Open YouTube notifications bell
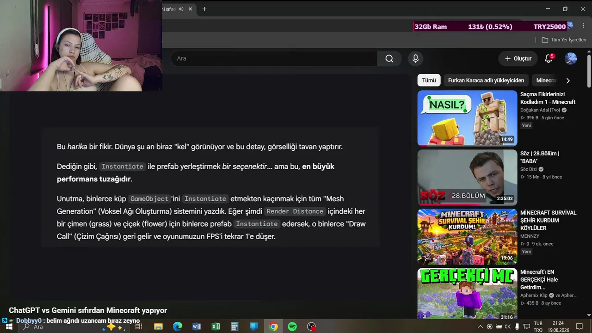 [549, 59]
